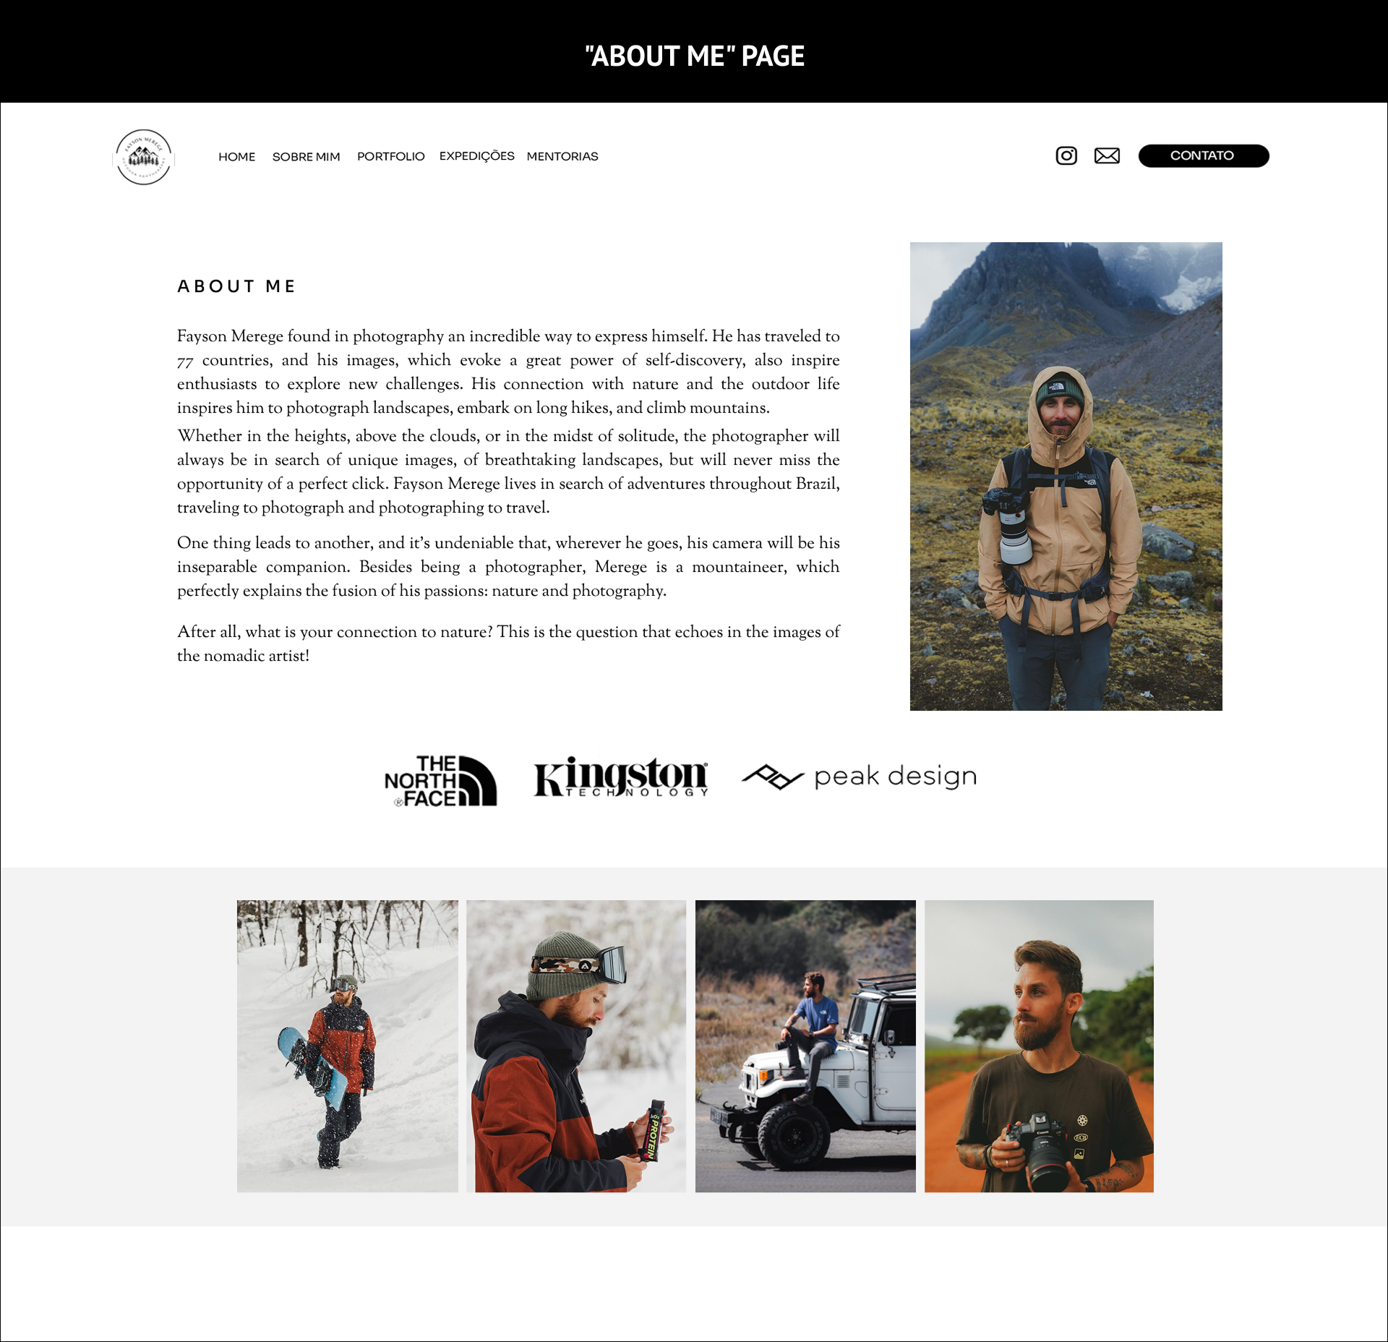Open the EXPEDIÇÕES menu item
This screenshot has width=1388, height=1342.
click(x=476, y=155)
